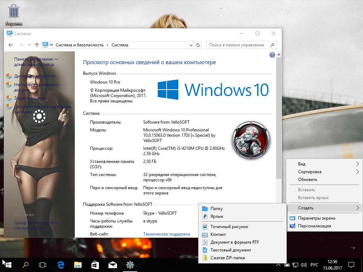Click the breadcrumb double chevron in address bar
This screenshot has height=272, width=363.
(51, 45)
